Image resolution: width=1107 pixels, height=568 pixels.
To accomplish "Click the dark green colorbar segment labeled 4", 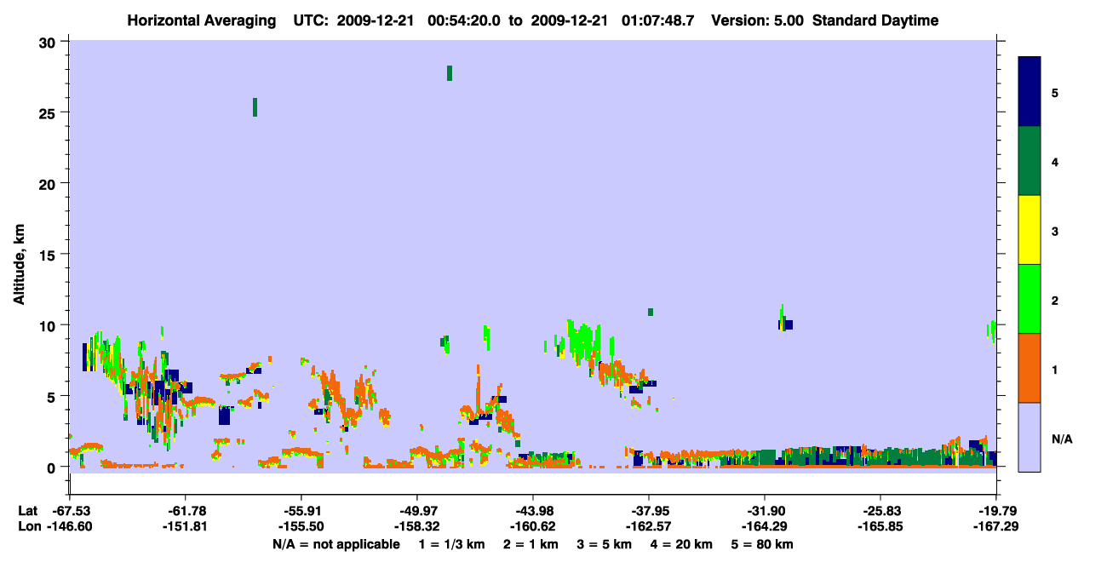I will pos(1030,161).
